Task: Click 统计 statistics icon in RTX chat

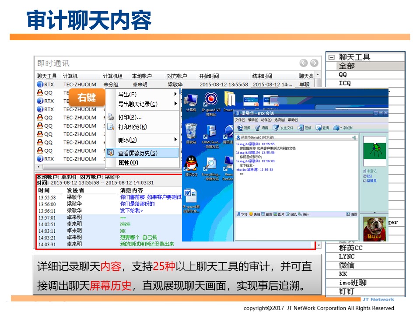Action: click(303, 214)
